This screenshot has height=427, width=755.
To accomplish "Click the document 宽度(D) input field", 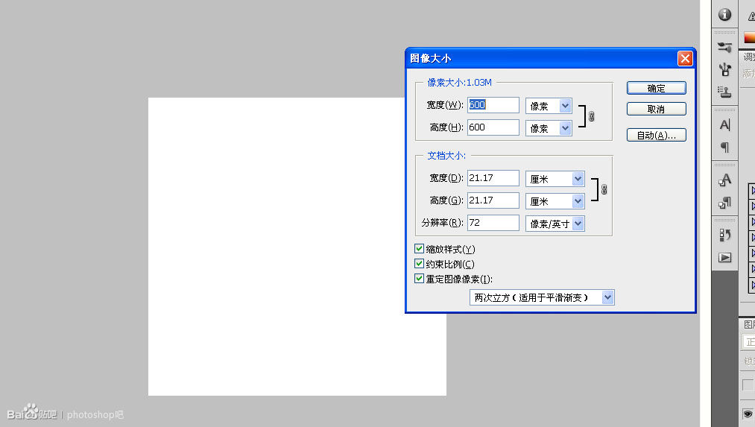I will (x=493, y=178).
